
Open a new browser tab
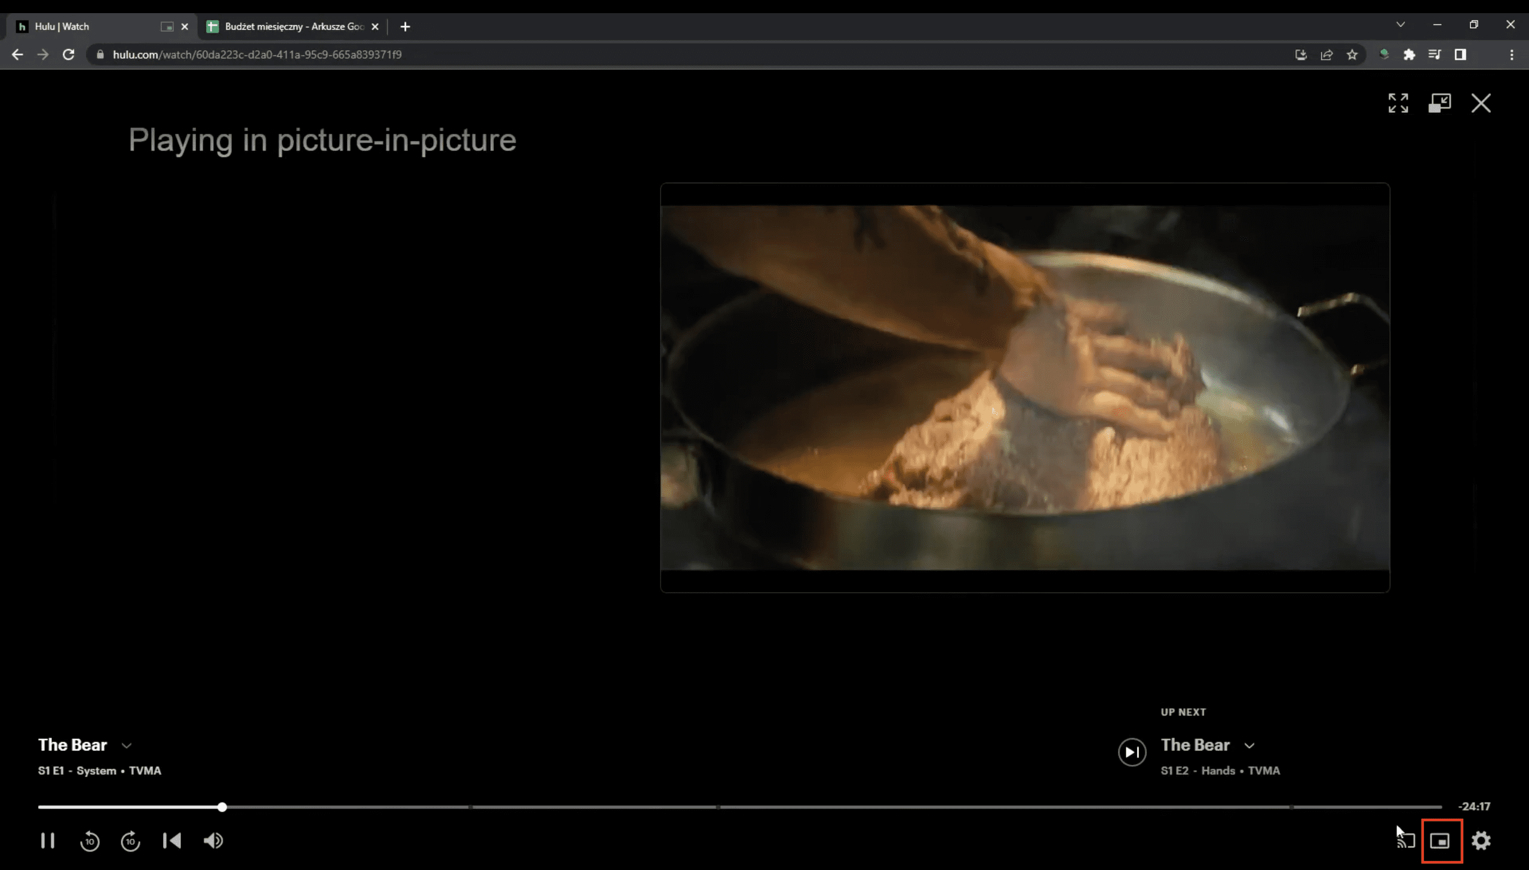coord(405,26)
